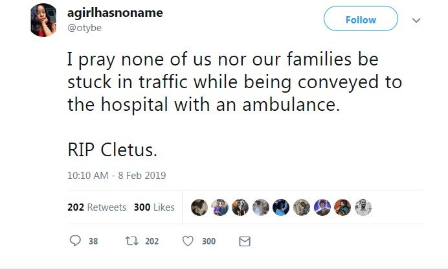Open the 10:10 AM - 8 Feb 2019 timestamp
Viewport: 448px width, 269px height.
pos(117,175)
